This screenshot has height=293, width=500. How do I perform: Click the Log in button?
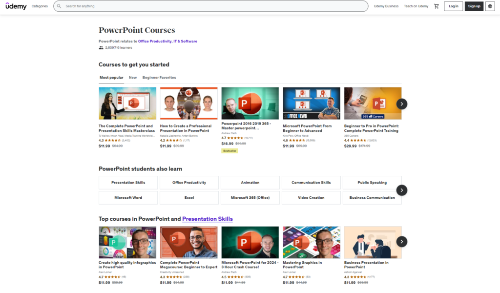pyautogui.click(x=453, y=6)
